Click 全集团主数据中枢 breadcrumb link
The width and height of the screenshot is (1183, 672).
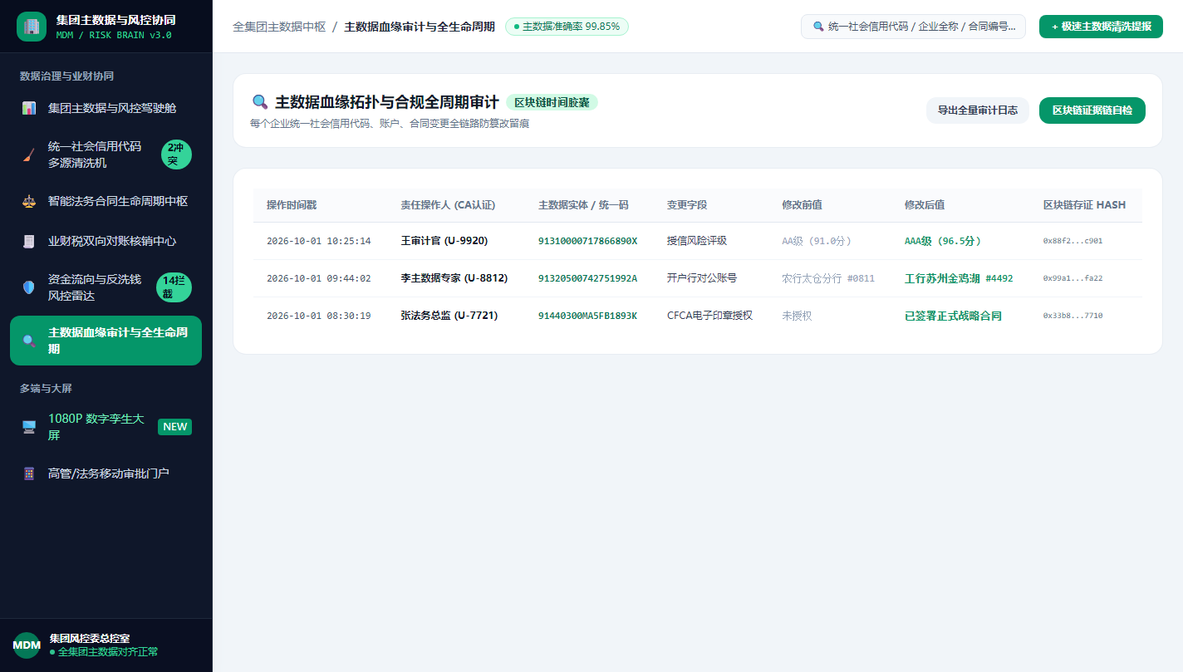click(279, 27)
